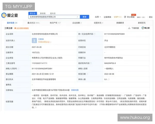Select 软件和信息技术服务业 industry cell
This screenshot has width=155, height=124.
(114, 58)
